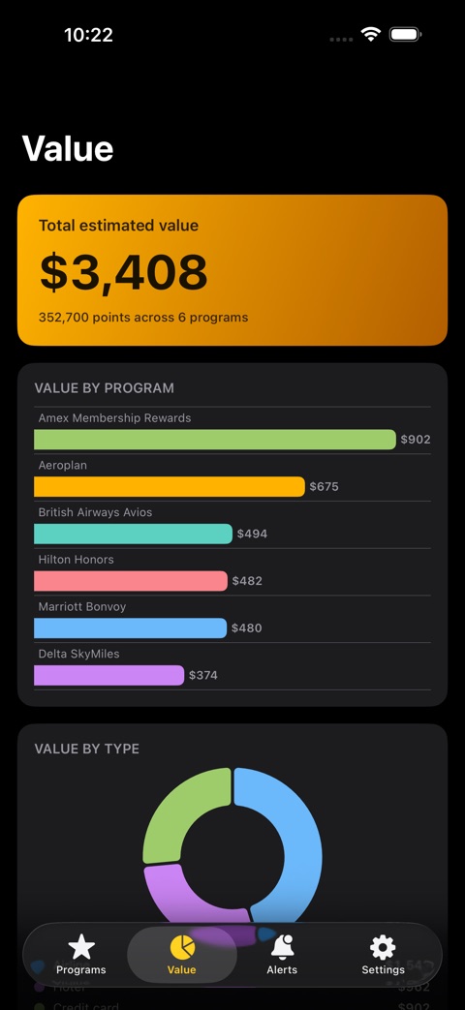Select the pink Hilton Honors bar
This screenshot has height=1010, width=465.
131,580
